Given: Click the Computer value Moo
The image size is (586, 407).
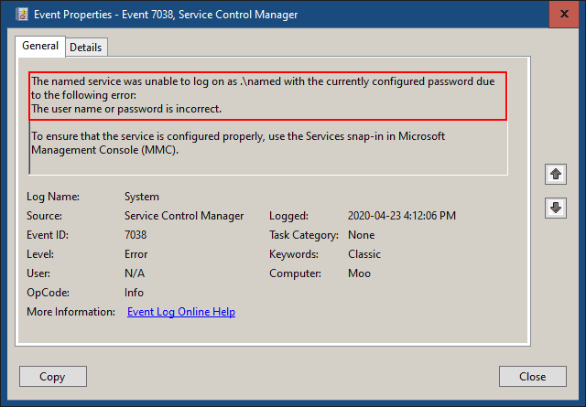Looking at the screenshot, I should (x=360, y=273).
